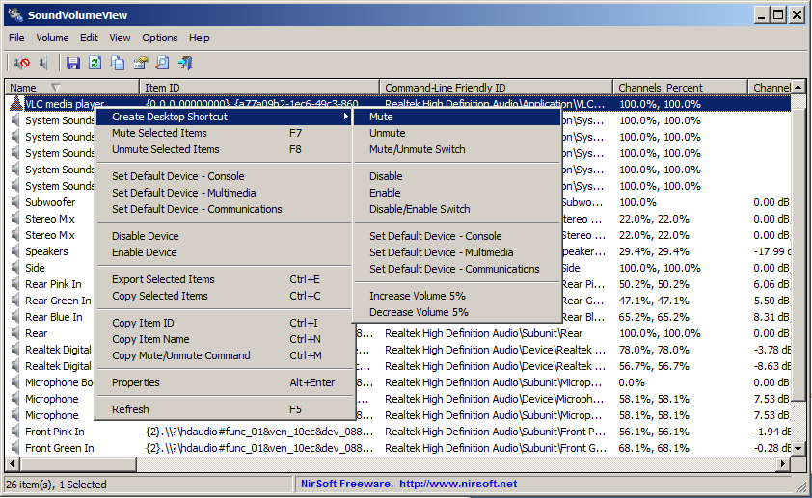The height and width of the screenshot is (498, 812).
Task: Click the Item ID column header
Action: [259, 88]
